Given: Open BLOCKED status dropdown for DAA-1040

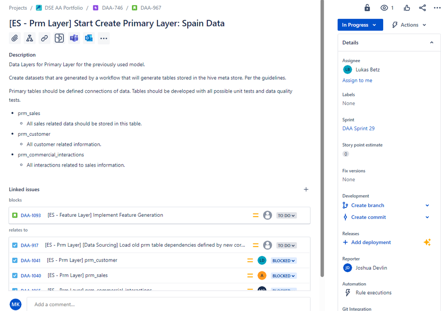Looking at the screenshot, I should [x=283, y=276].
